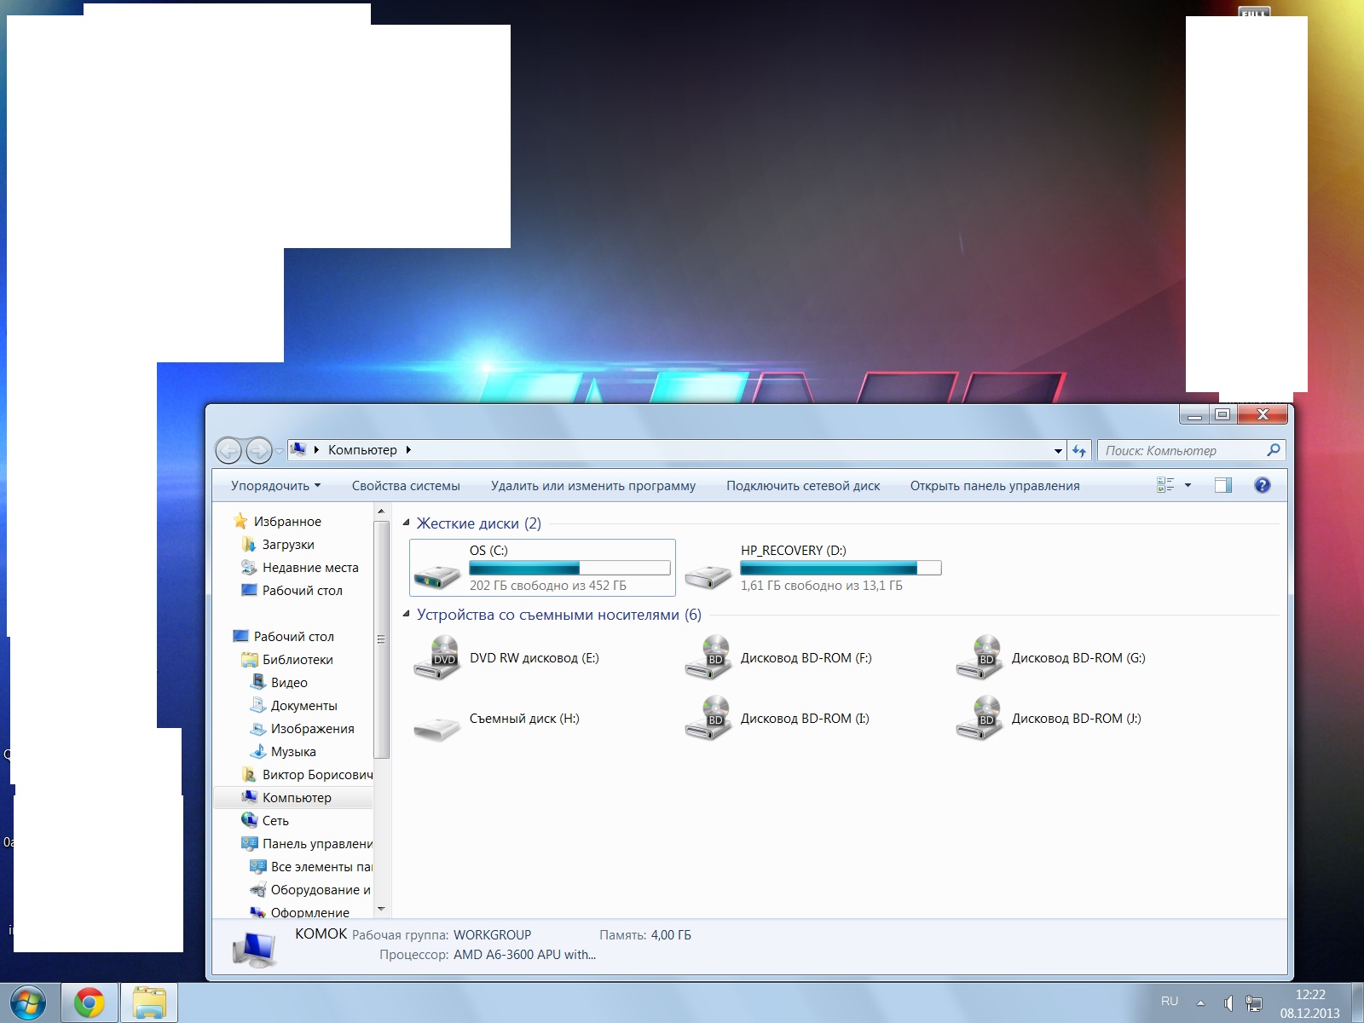
Task: Select Виктор Борисович user folder
Action: tap(316, 775)
